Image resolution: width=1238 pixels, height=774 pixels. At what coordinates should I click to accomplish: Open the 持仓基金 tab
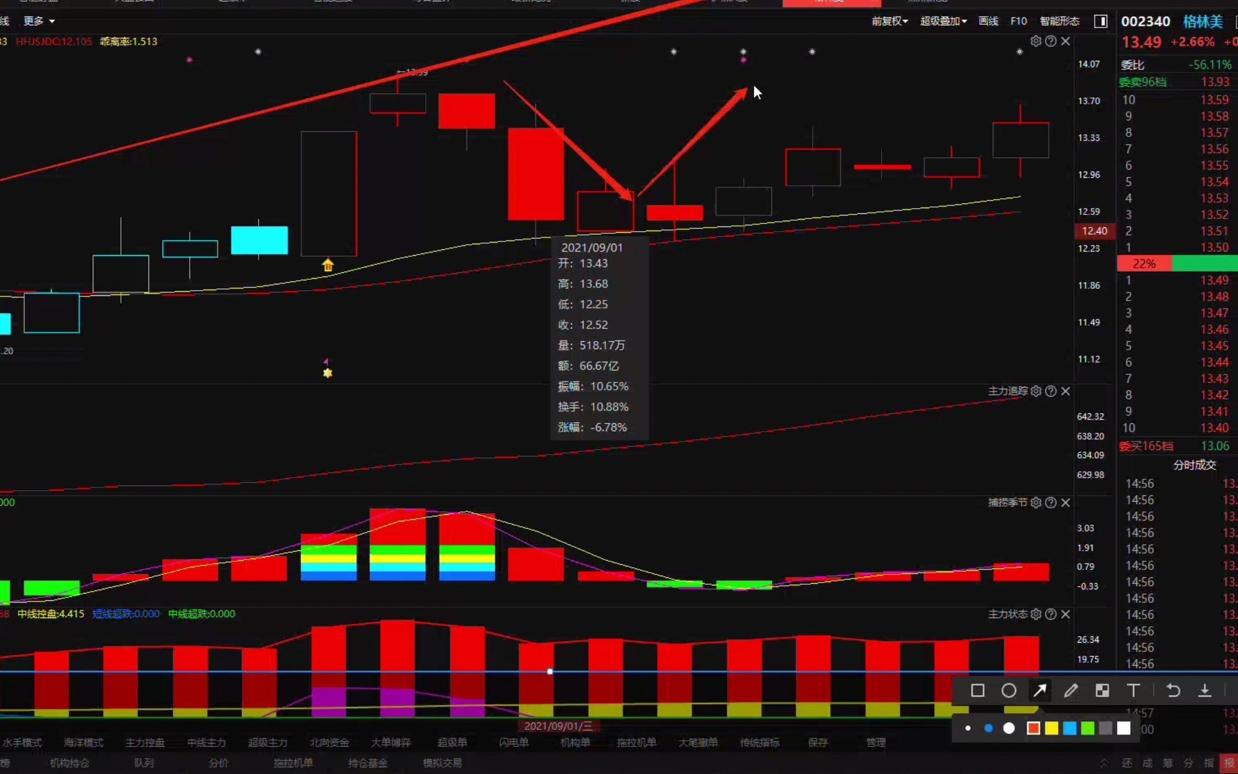tap(368, 763)
